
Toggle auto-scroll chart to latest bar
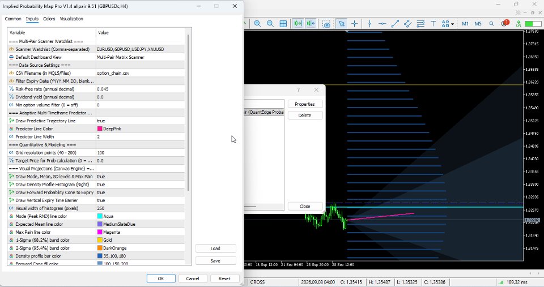(x=297, y=24)
